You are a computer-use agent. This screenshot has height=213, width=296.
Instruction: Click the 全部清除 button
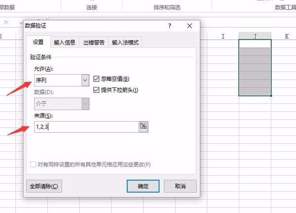click(x=44, y=186)
